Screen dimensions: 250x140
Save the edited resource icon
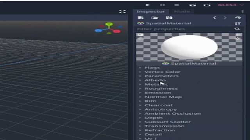[169, 17]
